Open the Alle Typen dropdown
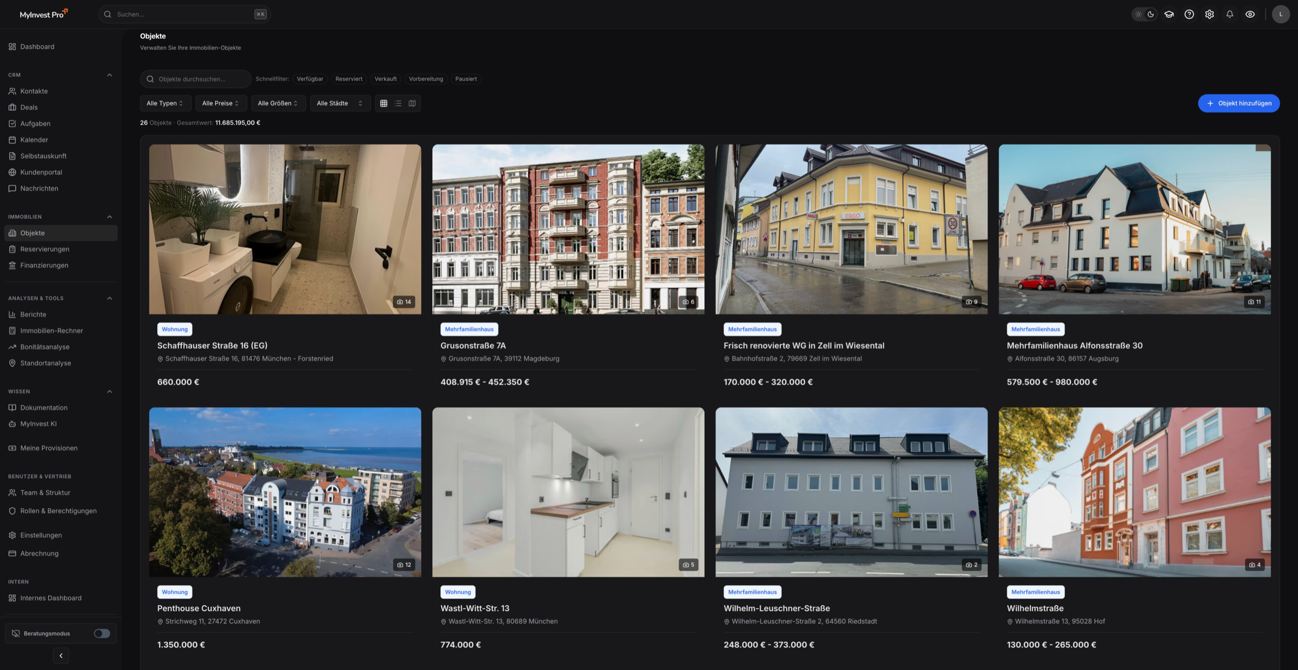 pos(165,103)
